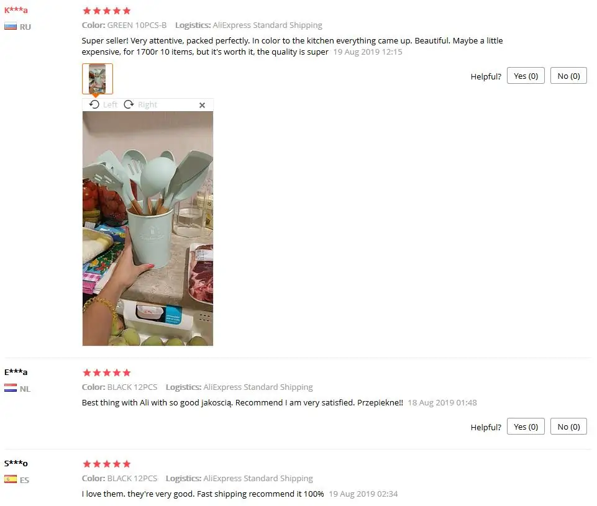Select reviewer name E***a
597x506 pixels.
point(16,372)
